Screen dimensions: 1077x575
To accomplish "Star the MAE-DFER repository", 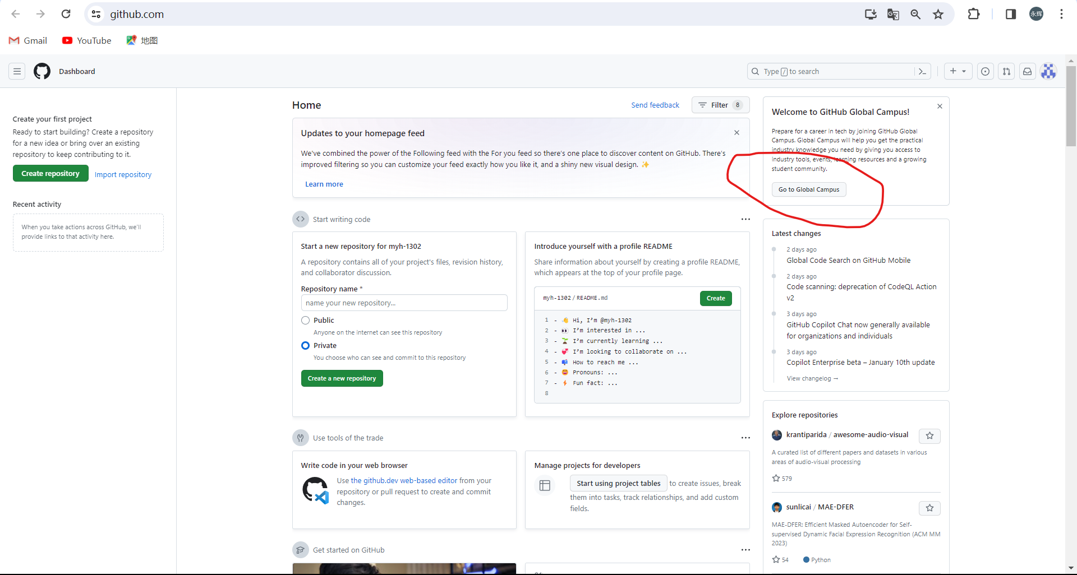I will [929, 508].
